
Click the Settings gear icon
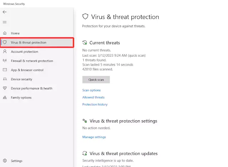coord(5,161)
